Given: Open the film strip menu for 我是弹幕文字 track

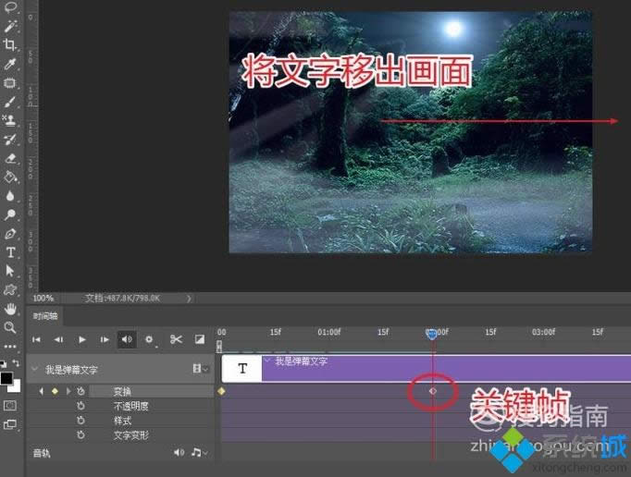Looking at the screenshot, I should point(200,369).
